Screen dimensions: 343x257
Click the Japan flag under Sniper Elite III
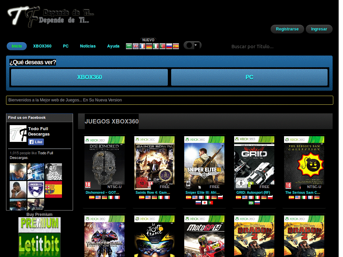pyautogui.click(x=205, y=203)
